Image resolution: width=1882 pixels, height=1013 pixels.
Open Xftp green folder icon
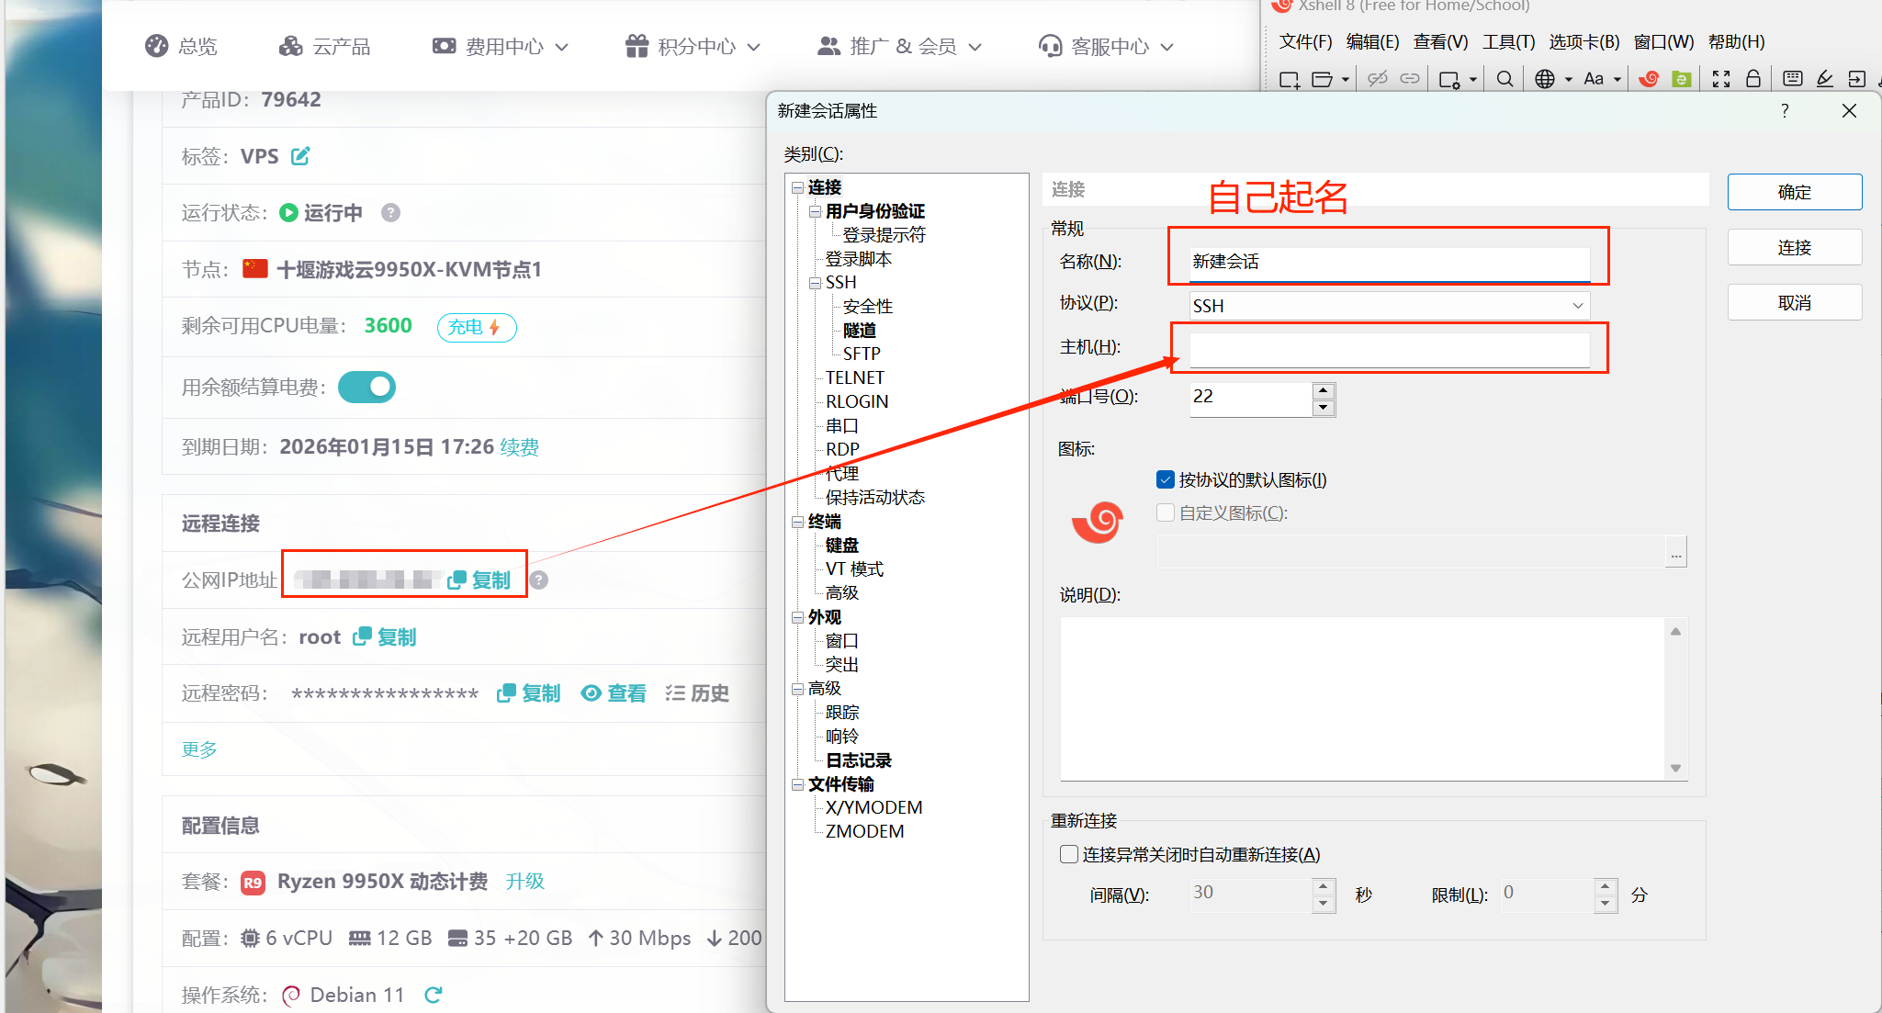(1682, 80)
